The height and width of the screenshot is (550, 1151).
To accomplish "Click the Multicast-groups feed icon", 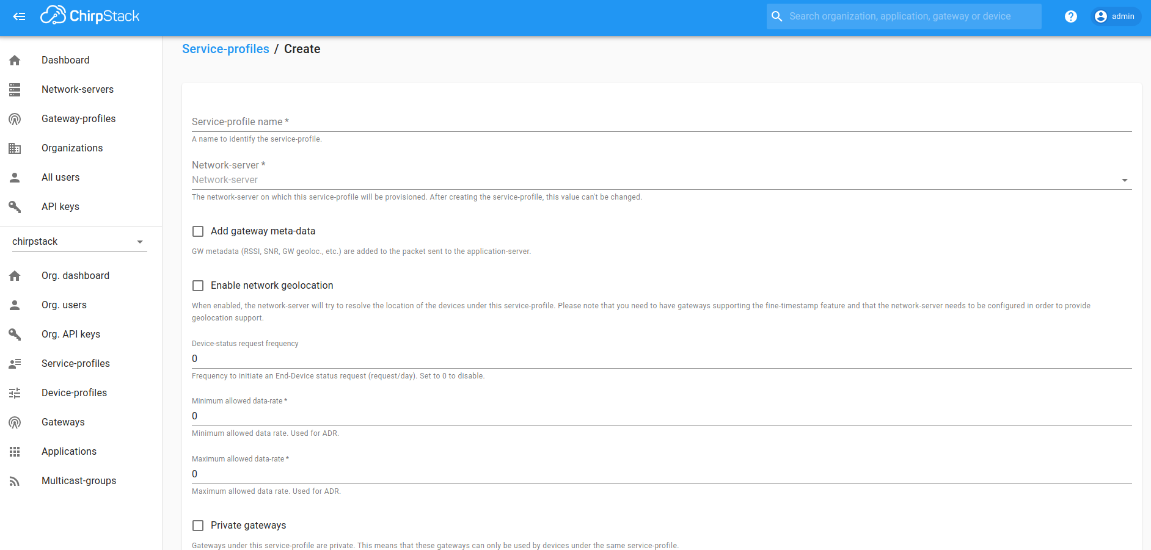I will 15,481.
